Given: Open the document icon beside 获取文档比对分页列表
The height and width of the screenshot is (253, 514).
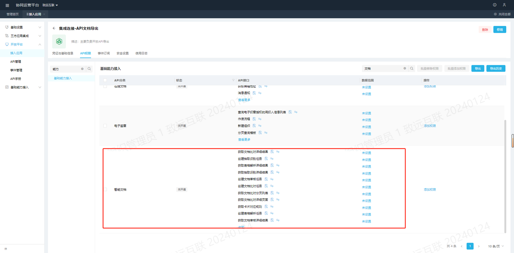Looking at the screenshot, I should click(x=272, y=193).
